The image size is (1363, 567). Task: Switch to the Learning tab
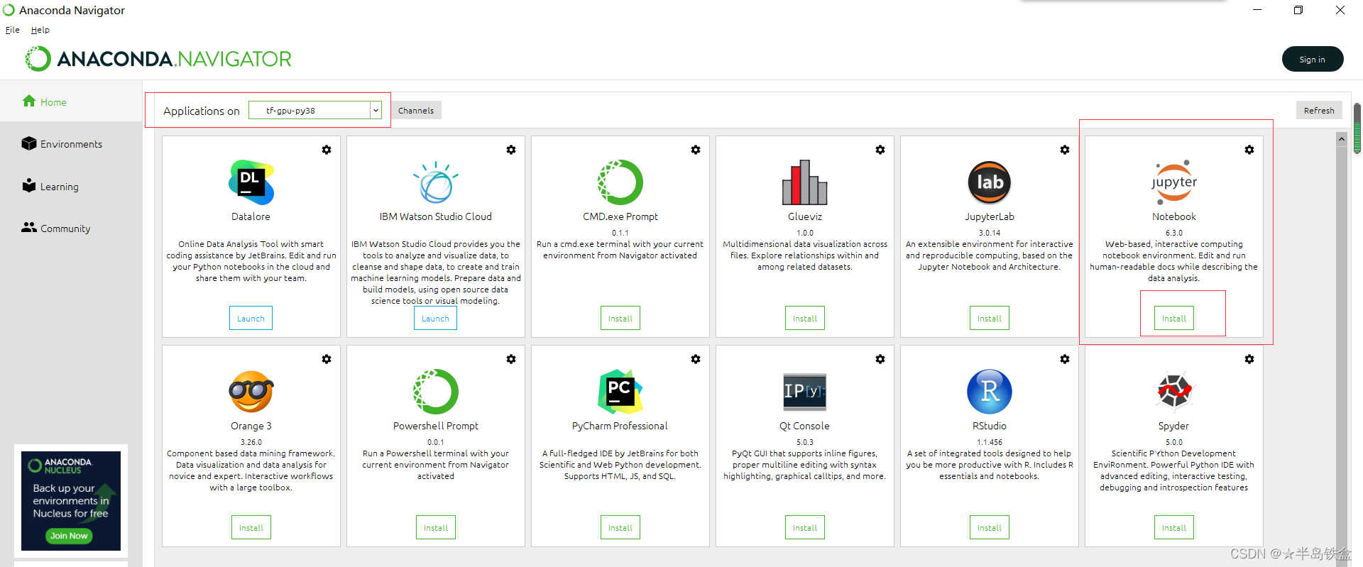(71, 187)
